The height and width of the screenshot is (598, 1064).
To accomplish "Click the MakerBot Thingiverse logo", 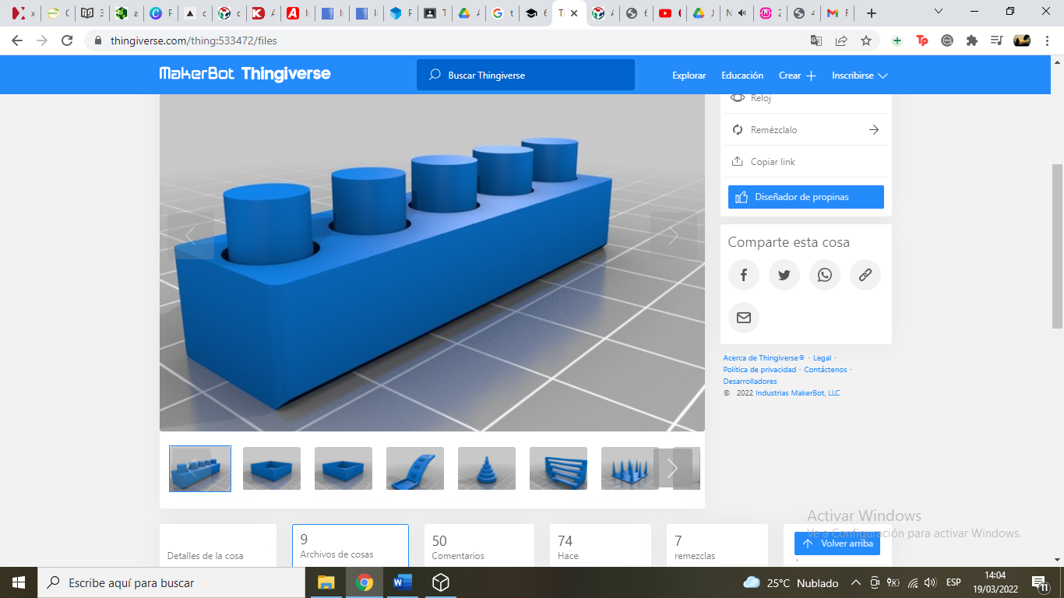I will (245, 74).
